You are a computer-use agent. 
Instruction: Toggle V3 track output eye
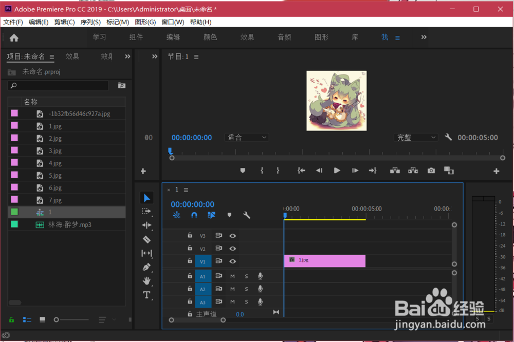(x=232, y=236)
